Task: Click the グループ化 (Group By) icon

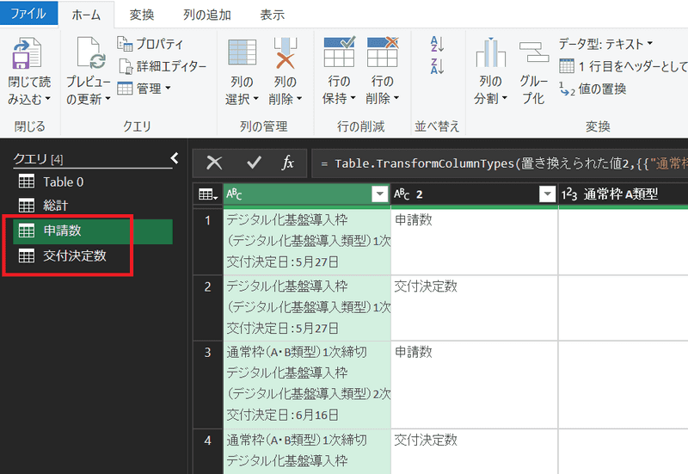Action: pyautogui.click(x=533, y=54)
